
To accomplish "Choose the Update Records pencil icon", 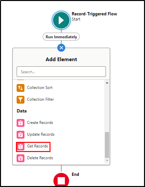I will [21, 134].
